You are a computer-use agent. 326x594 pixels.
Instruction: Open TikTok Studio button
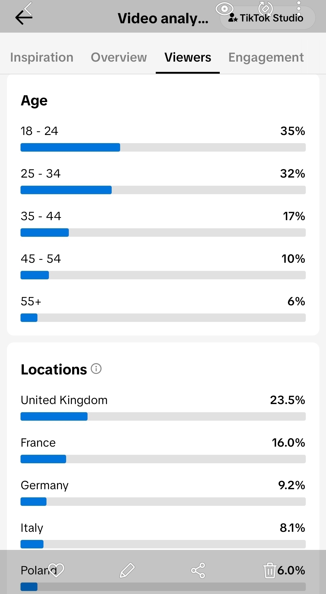(268, 18)
